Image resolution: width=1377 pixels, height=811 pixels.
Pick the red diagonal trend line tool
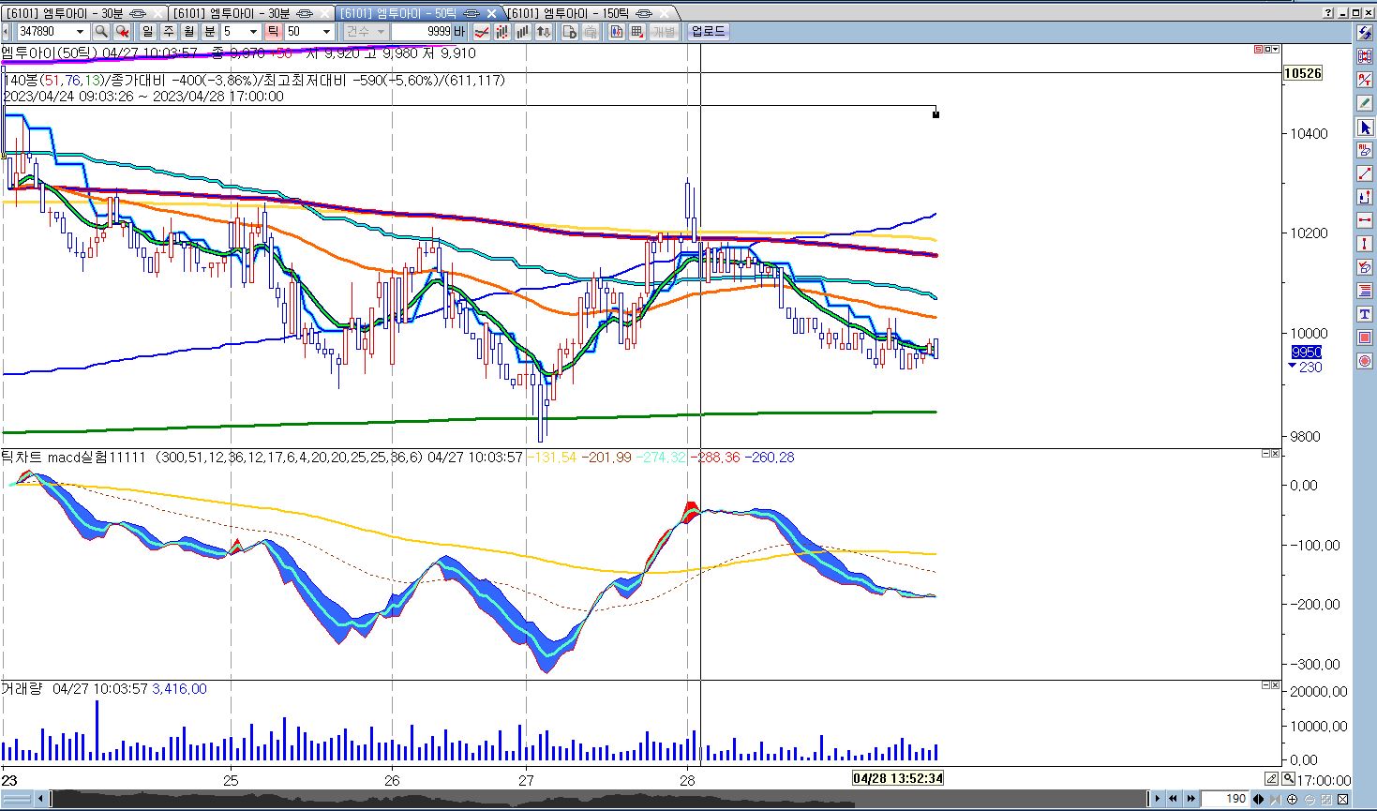1365,174
